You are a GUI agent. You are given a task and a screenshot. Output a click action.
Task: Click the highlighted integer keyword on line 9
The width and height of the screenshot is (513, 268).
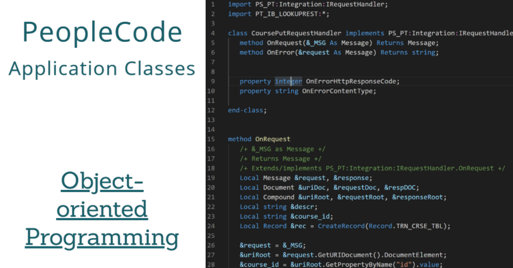coord(289,81)
